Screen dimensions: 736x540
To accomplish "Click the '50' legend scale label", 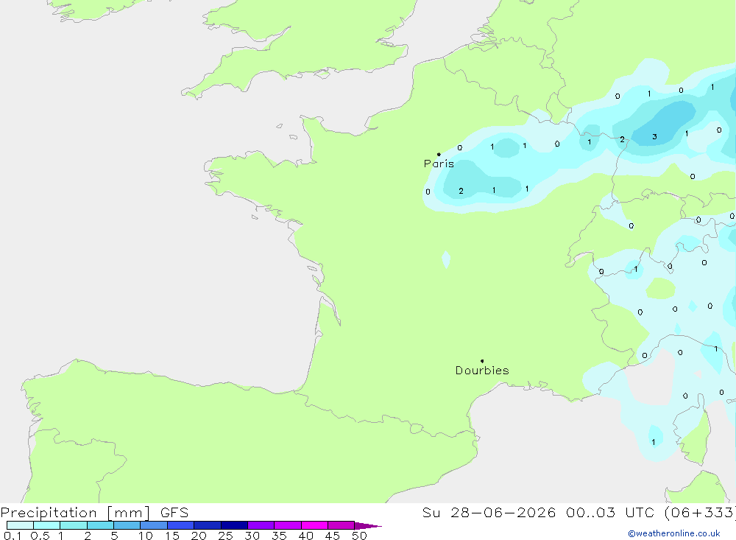I will 359,536.
